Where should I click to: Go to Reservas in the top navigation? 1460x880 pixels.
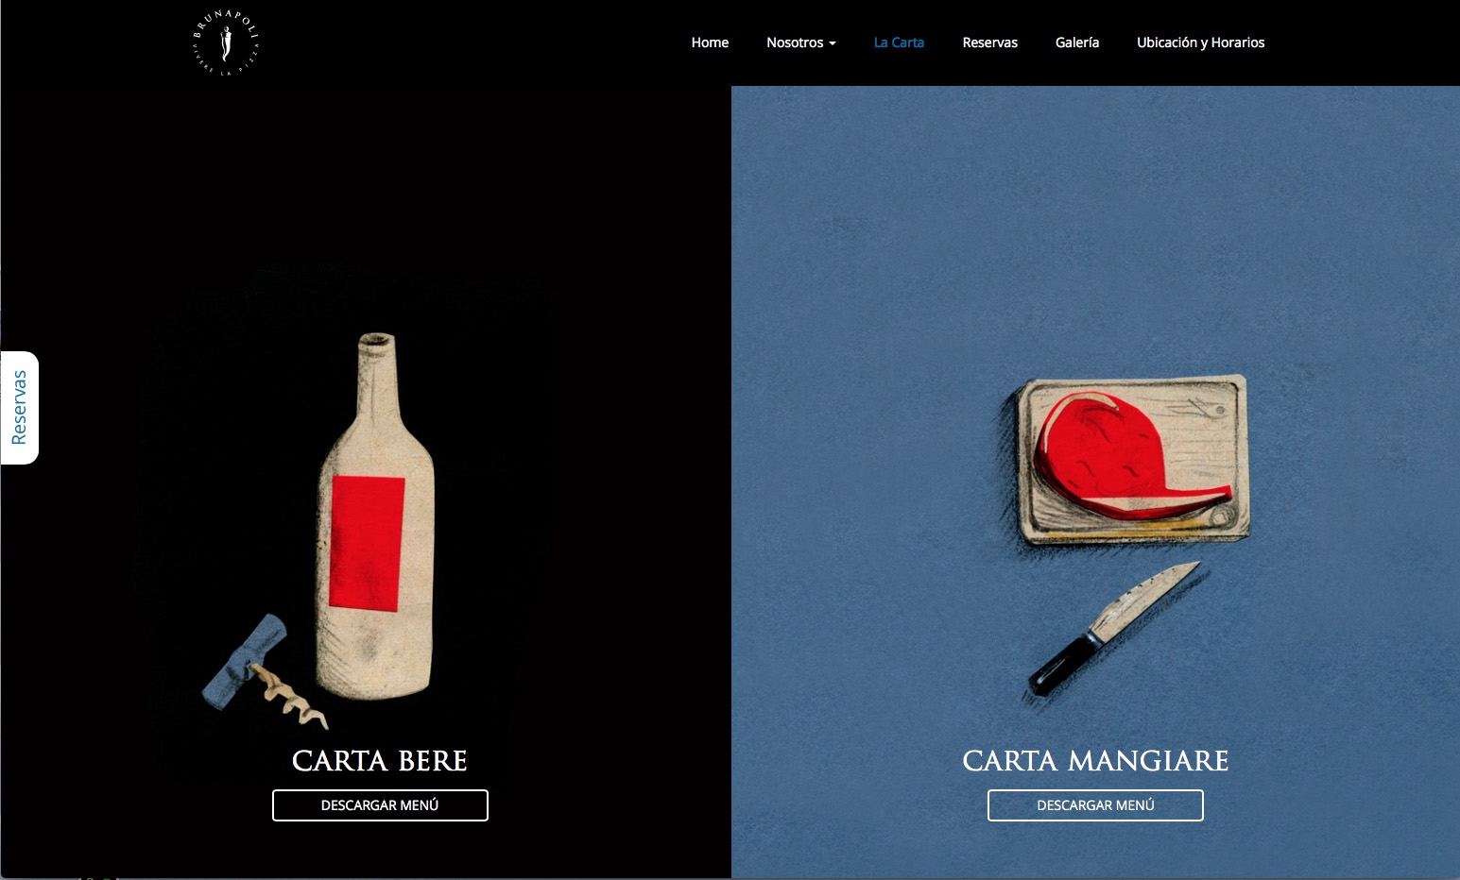pyautogui.click(x=989, y=42)
